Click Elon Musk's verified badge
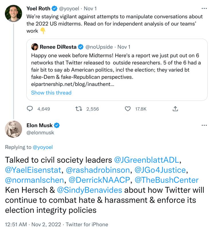 point(57,125)
